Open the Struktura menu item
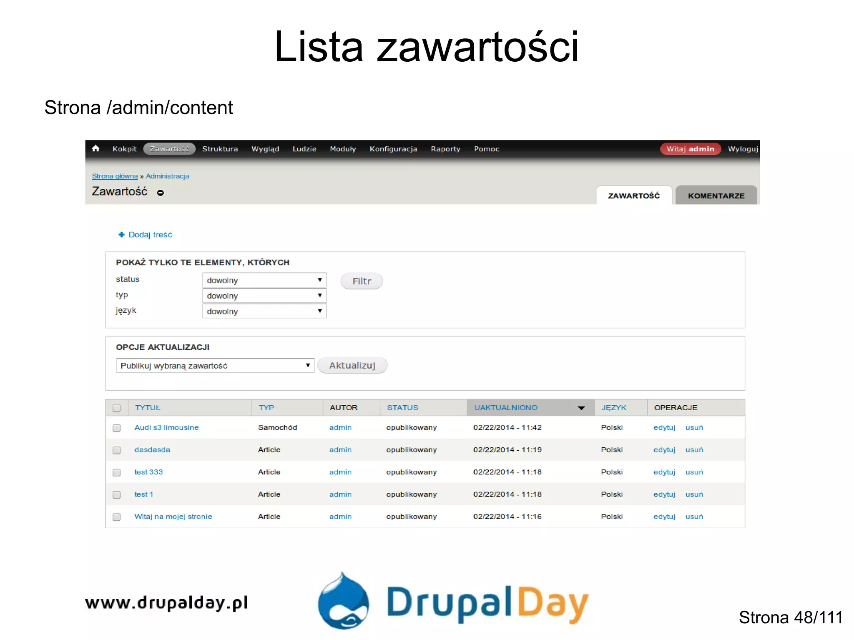This screenshot has height=640, width=854. click(220, 149)
